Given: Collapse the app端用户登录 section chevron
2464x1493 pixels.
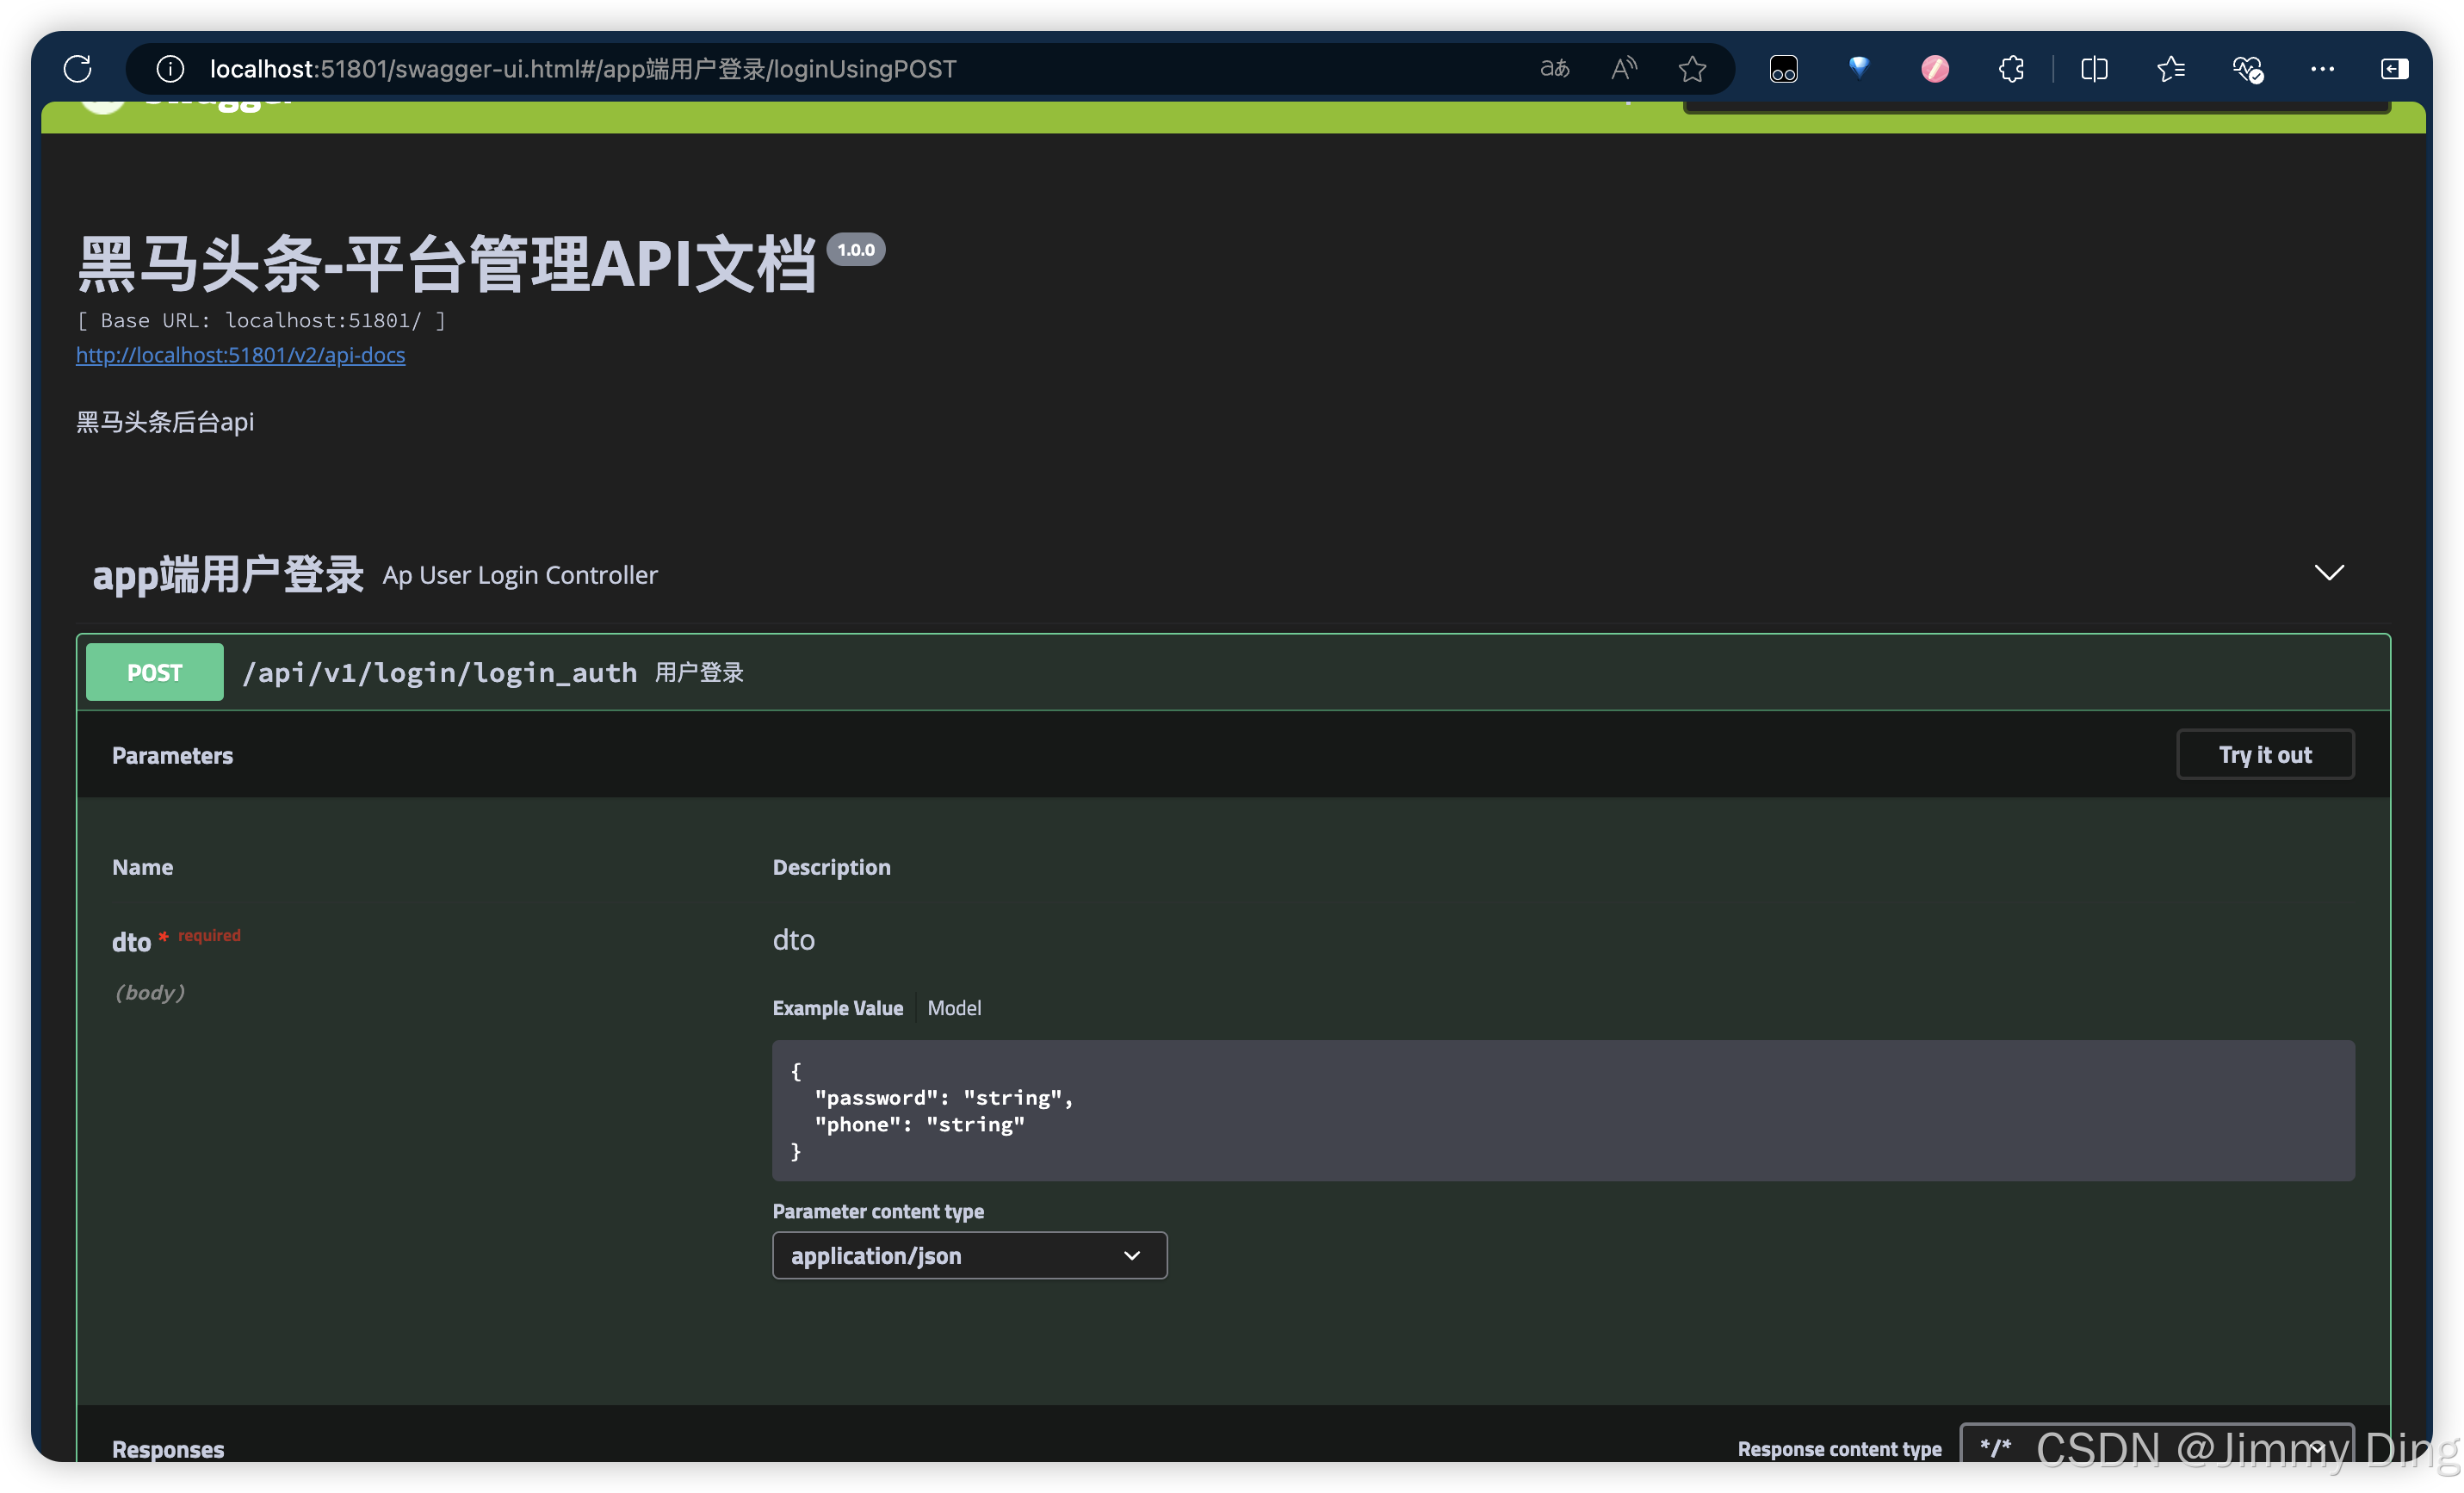Looking at the screenshot, I should click(x=2329, y=573).
